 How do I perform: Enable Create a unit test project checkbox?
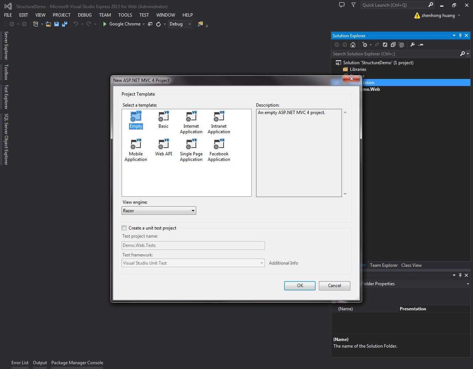(x=124, y=228)
